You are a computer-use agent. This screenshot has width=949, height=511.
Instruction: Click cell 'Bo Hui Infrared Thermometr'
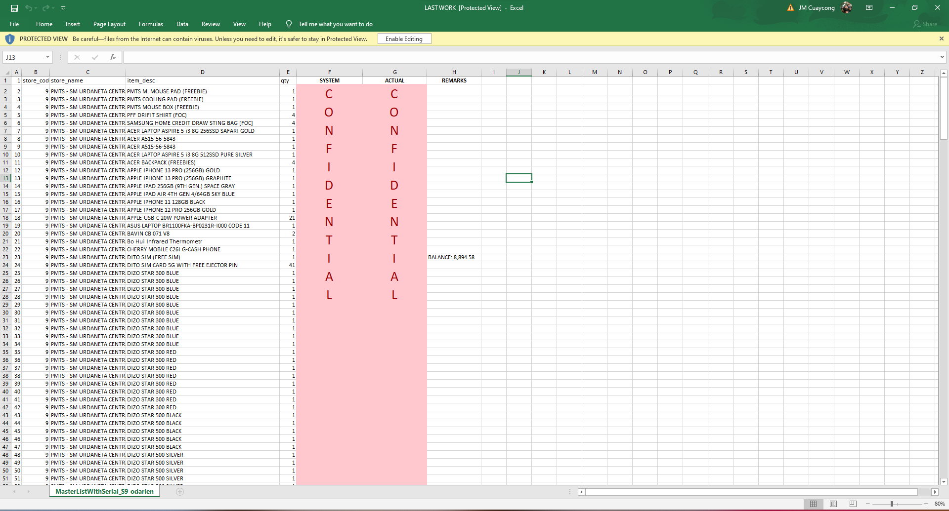[203, 241]
